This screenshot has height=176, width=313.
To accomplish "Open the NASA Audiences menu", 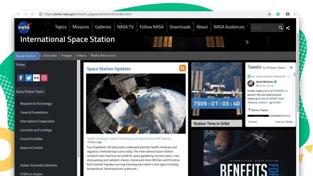I will 229,27.
